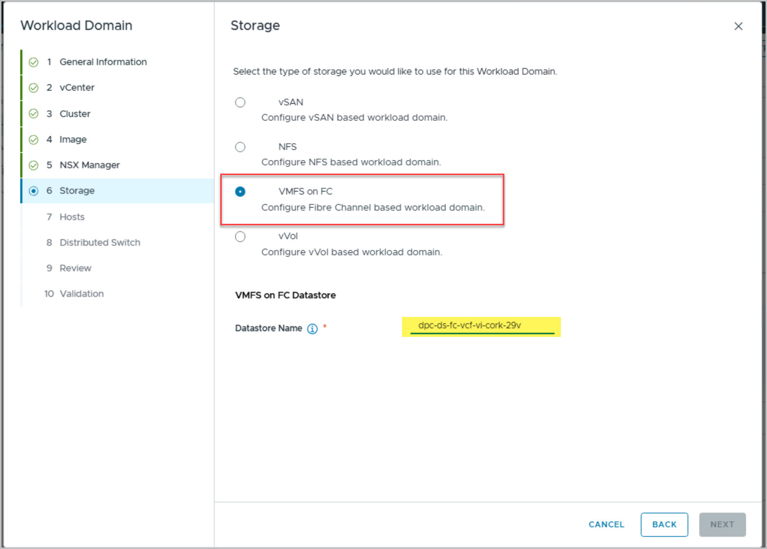Click the BACK button
The height and width of the screenshot is (549, 767).
664,525
